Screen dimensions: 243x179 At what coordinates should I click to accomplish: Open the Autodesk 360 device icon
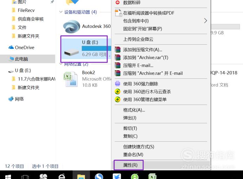tap(71, 26)
